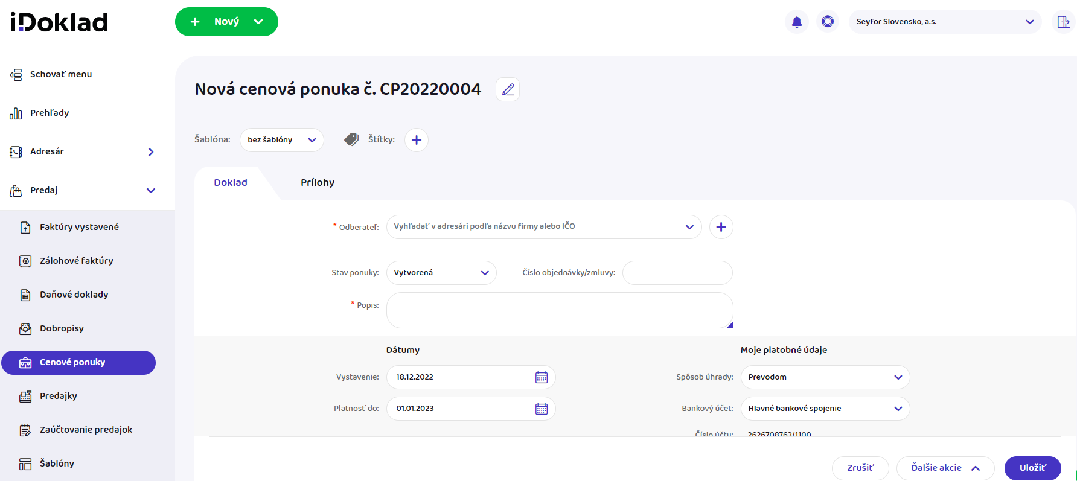Switch to the Prílohy tab

[x=318, y=183]
